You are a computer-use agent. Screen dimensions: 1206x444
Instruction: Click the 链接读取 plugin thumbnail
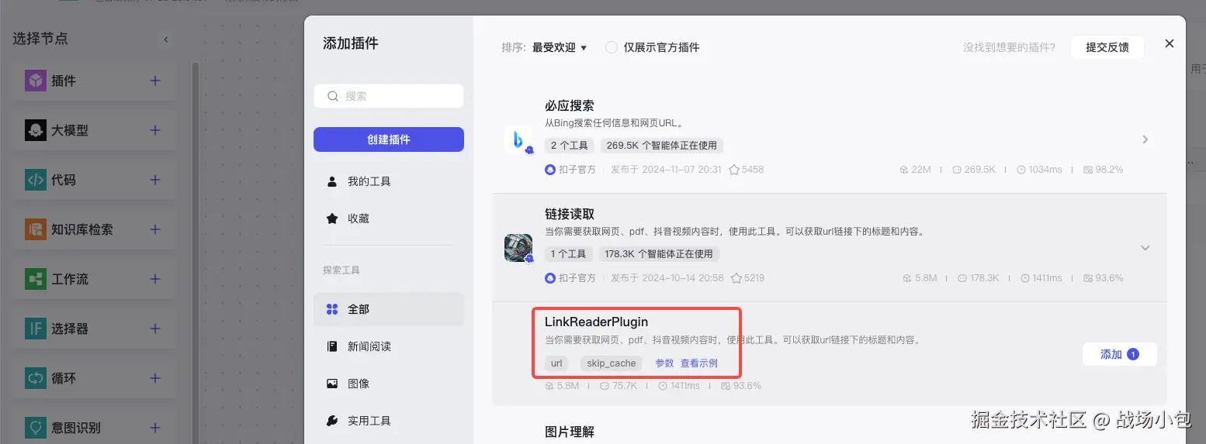(x=518, y=248)
